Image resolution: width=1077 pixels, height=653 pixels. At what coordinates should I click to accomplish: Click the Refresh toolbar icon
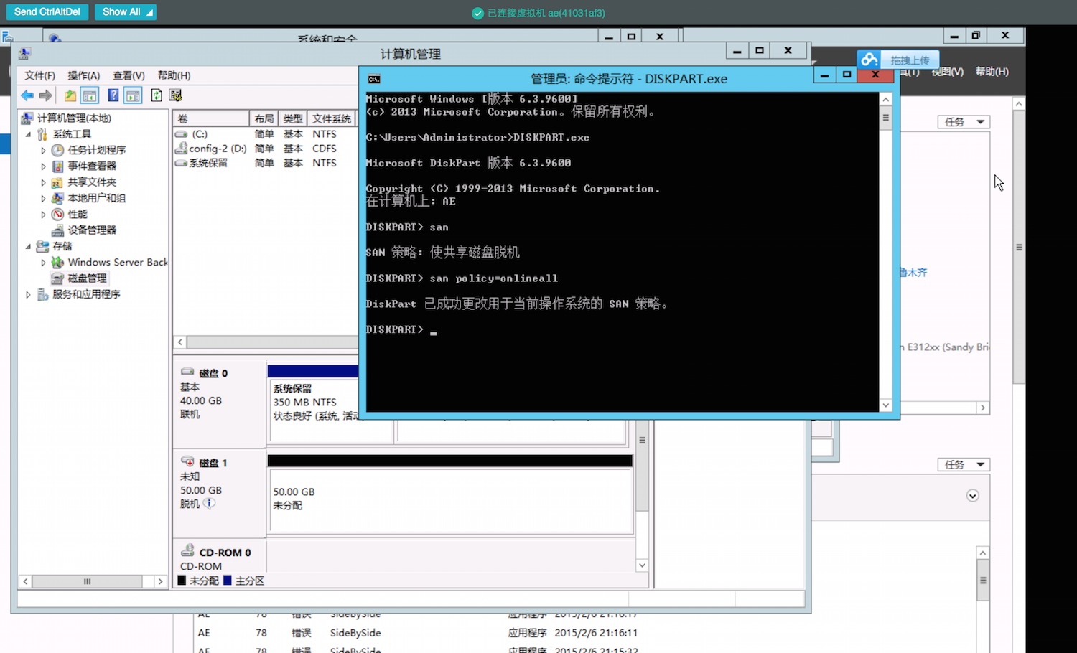157,95
